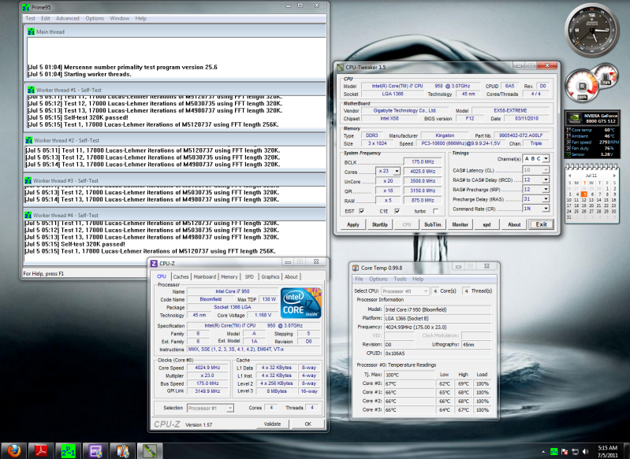630x459 pixels.
Task: Open the Channel(s) A B C dropdown
Action: (537, 158)
